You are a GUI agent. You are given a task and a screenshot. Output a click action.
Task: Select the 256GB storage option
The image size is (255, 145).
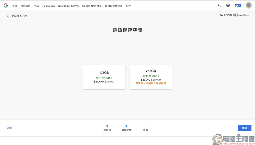[151, 77]
